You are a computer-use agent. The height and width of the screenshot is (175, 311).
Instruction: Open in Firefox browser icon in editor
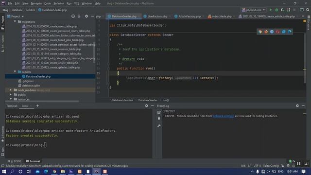coord(266,32)
